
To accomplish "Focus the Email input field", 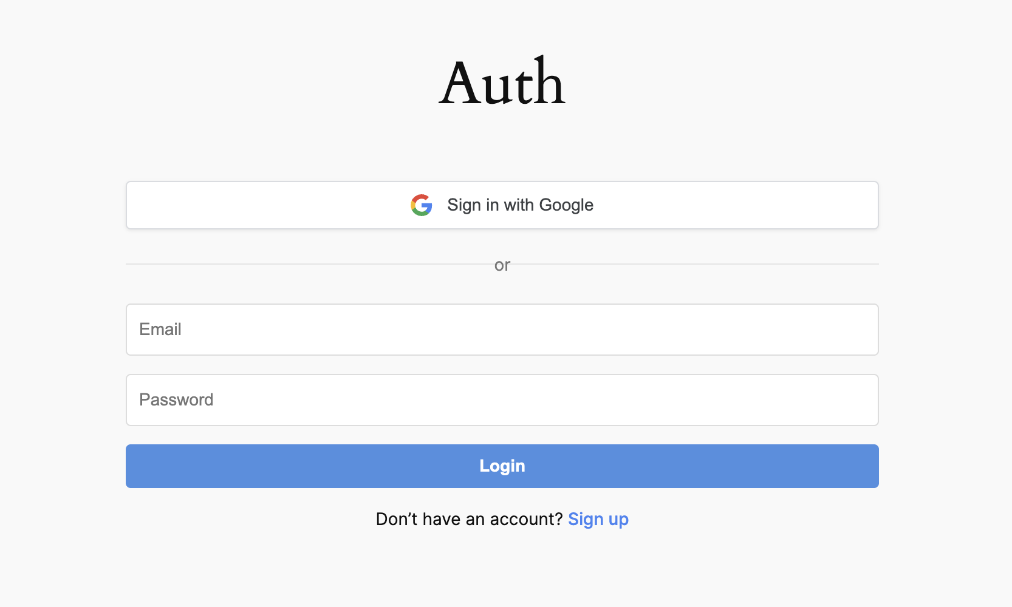I will (x=502, y=330).
